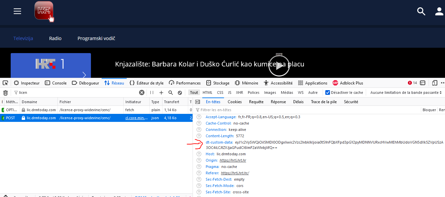The height and width of the screenshot is (197, 445).
Task: Open the Mémoire panel
Action: coord(246,83)
